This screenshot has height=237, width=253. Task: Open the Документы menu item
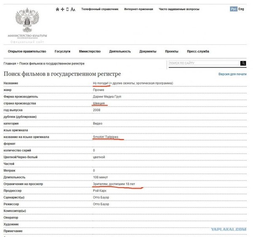pyautogui.click(x=148, y=51)
